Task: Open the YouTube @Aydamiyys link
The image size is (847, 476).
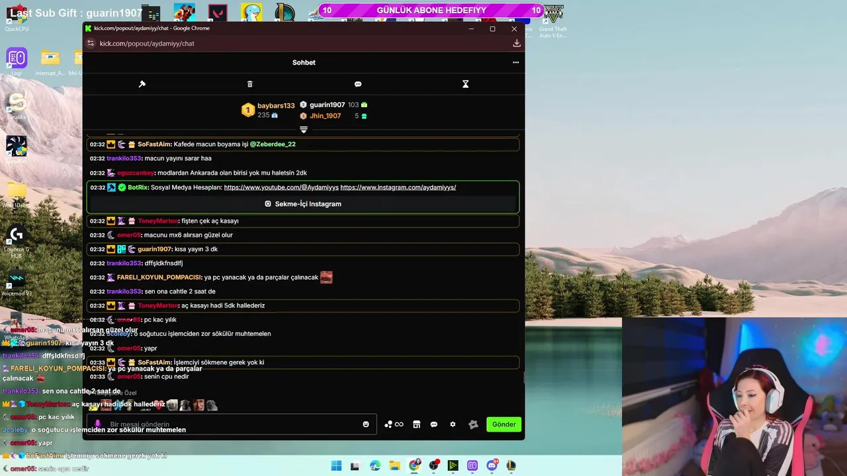Action: click(281, 187)
